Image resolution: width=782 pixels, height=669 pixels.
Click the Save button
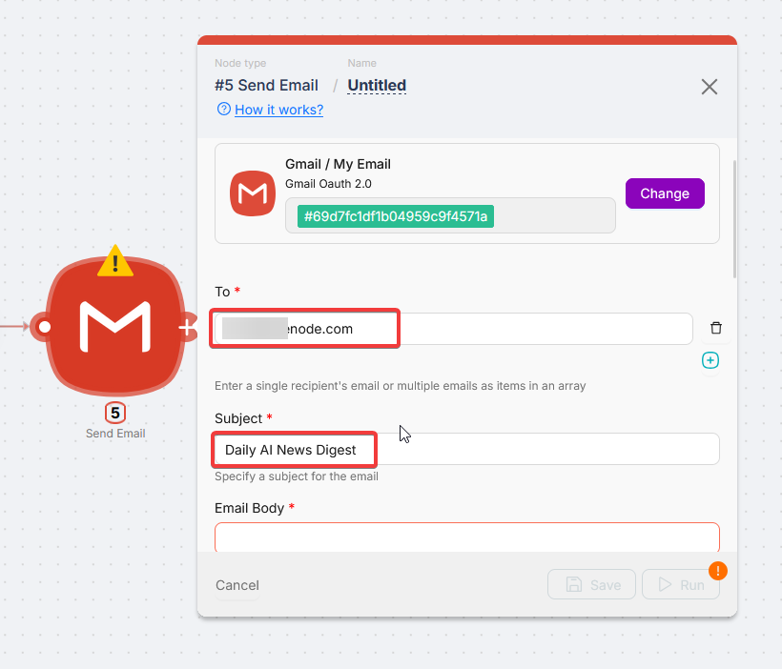click(x=591, y=584)
